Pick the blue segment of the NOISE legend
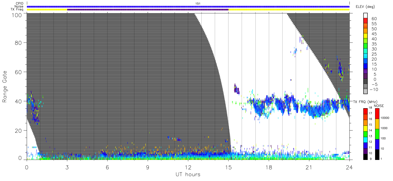The width and height of the screenshot is (393, 181). [x=377, y=144]
